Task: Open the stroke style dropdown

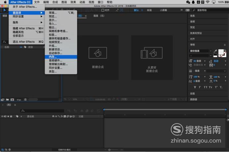Action: point(216,71)
